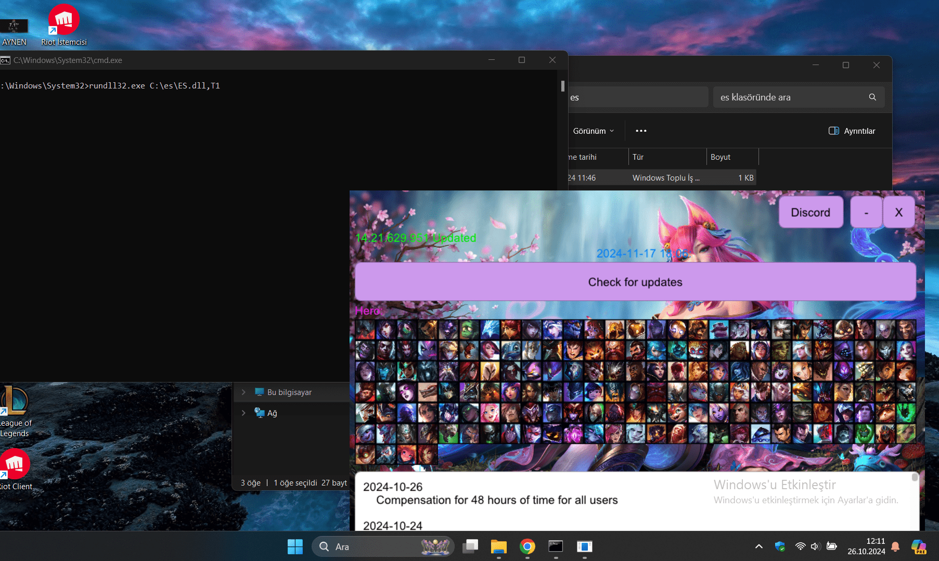Select the Aatrox champion portrait
Viewport: 939px width, 561px height.
[365, 329]
